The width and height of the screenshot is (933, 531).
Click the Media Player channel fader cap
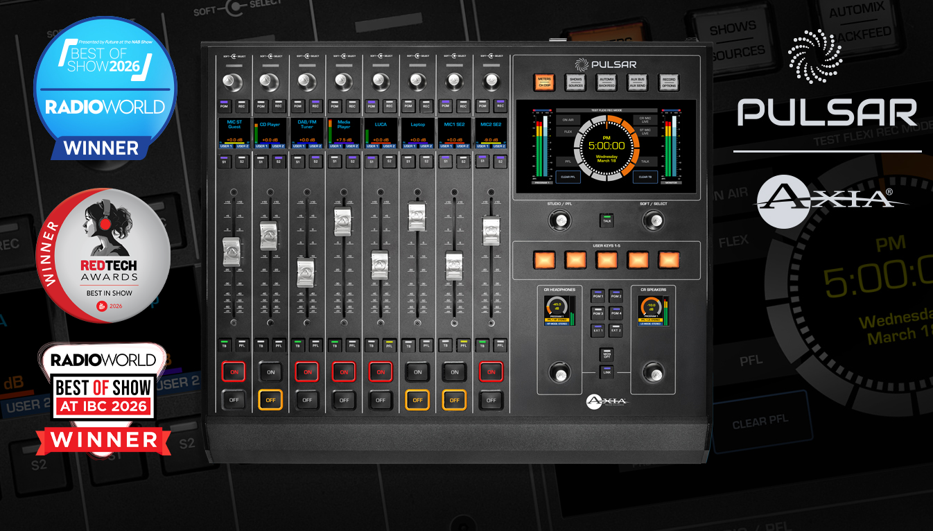(344, 222)
